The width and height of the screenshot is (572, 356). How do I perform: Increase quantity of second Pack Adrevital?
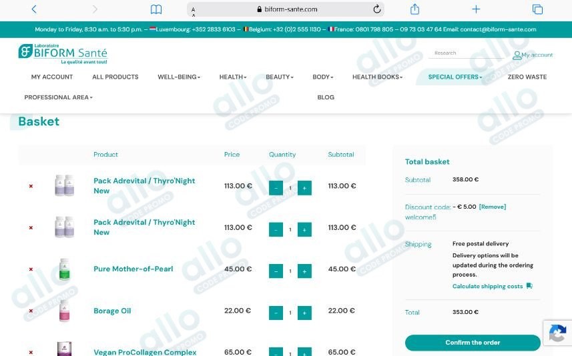[304, 229]
